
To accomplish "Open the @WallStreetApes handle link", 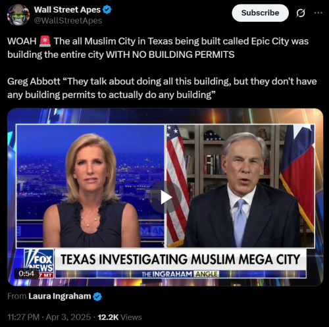I will point(68,20).
